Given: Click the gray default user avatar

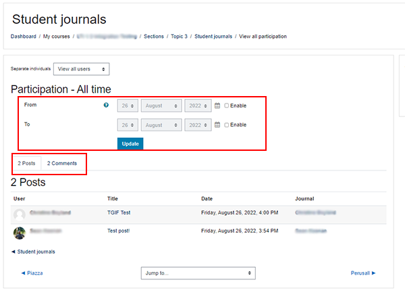Looking at the screenshot, I should (x=20, y=214).
